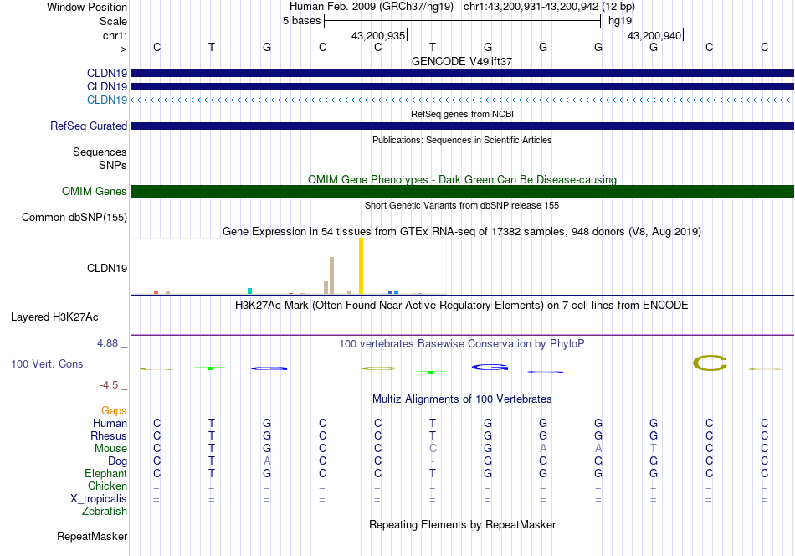The height and width of the screenshot is (556, 795).
Task: Click the Sequences track label
Action: click(100, 152)
